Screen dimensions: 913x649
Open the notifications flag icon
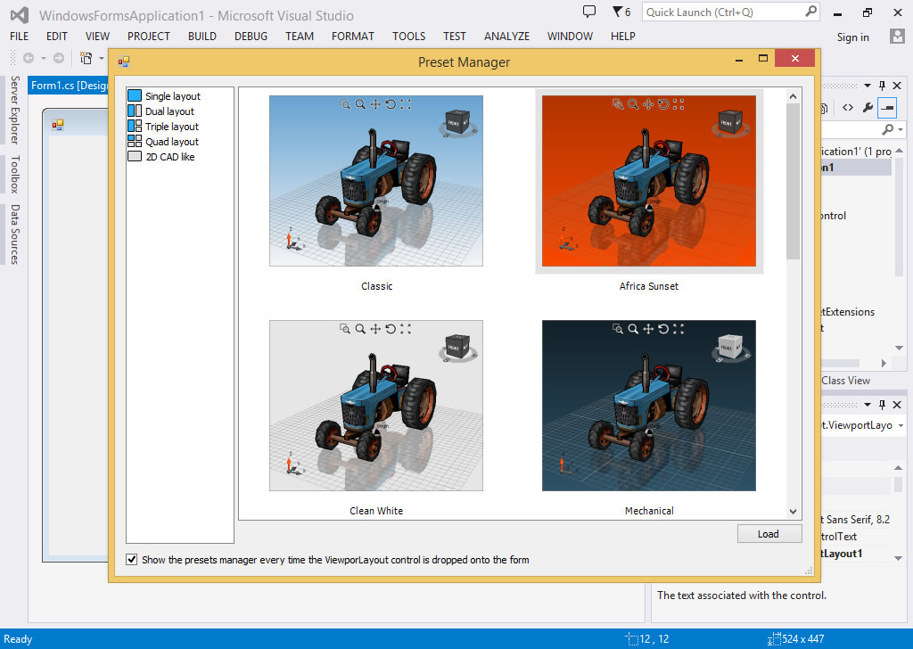pos(617,11)
